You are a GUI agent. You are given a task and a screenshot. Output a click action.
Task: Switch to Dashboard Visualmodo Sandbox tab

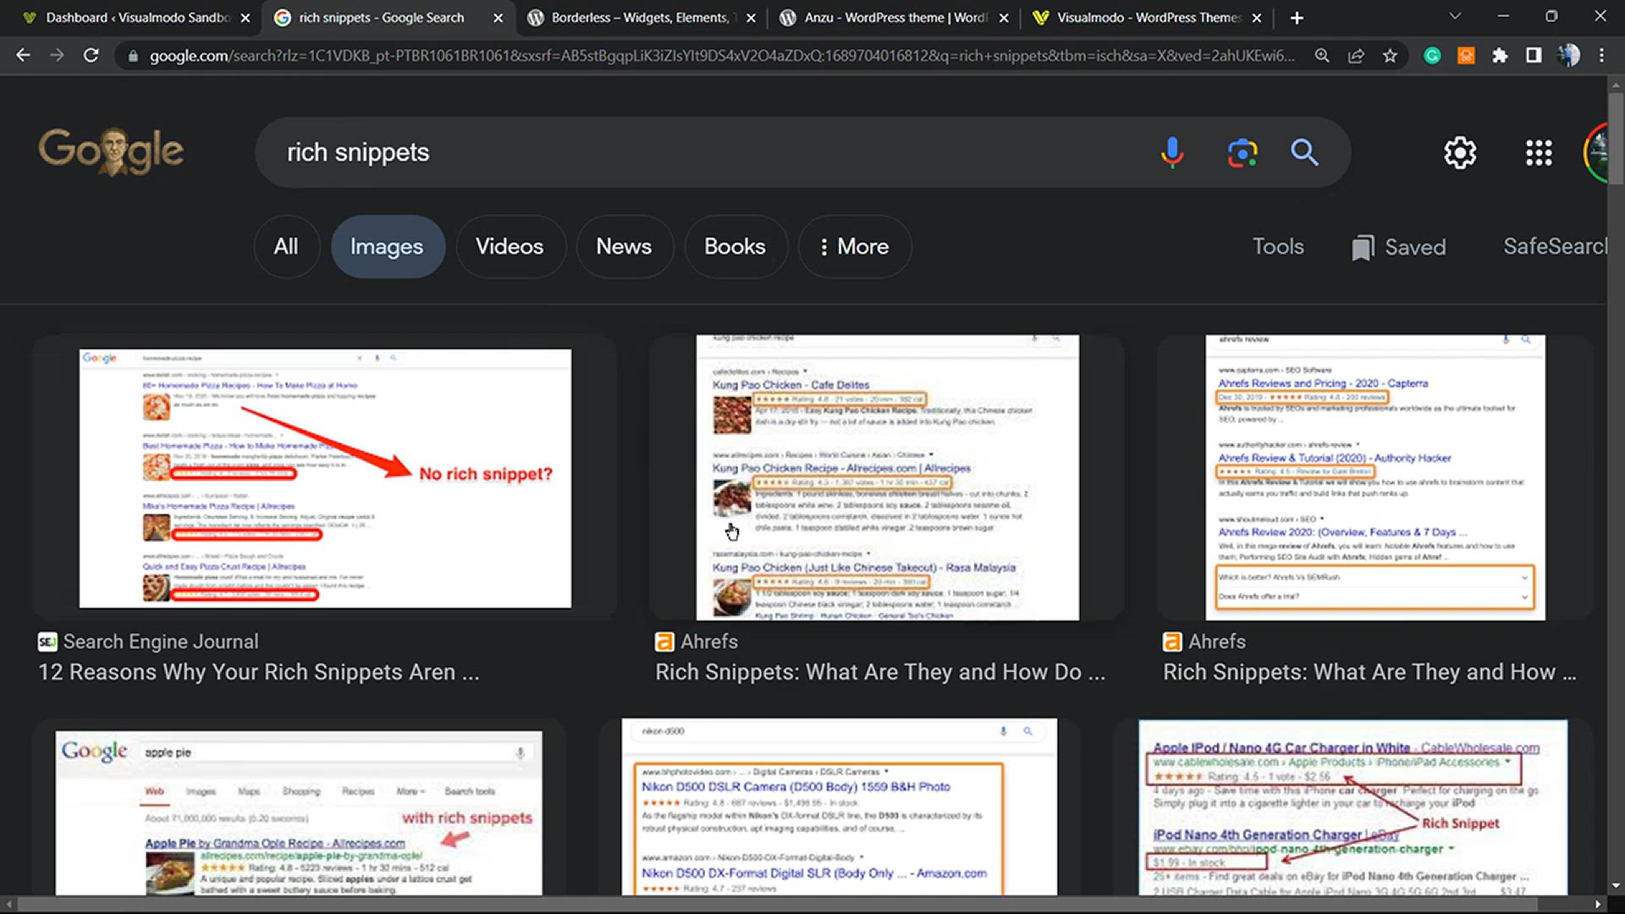pyautogui.click(x=137, y=18)
